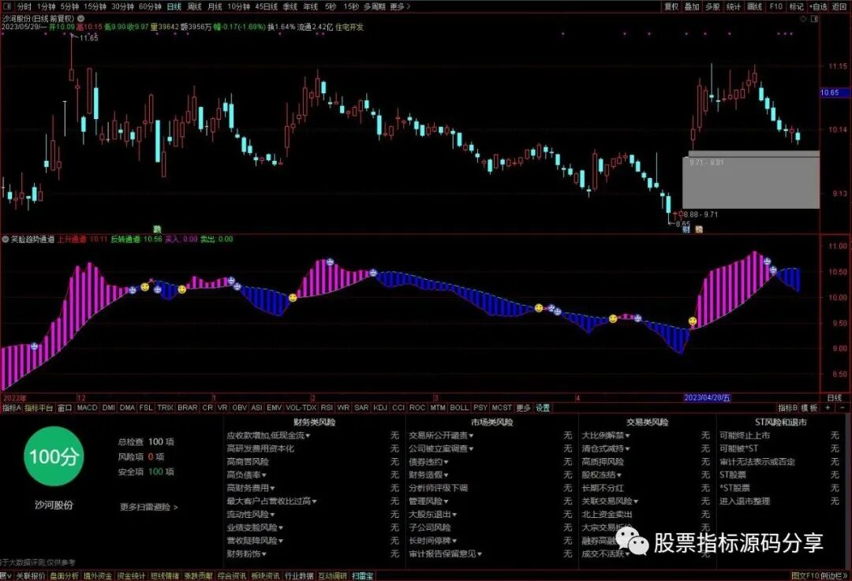This screenshot has height=581, width=852.
Task: Expand the 交易所公开谴责 item
Action: point(441,435)
